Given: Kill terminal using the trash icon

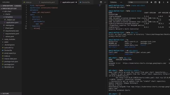Looking at the screenshot, I should (x=159, y=2).
